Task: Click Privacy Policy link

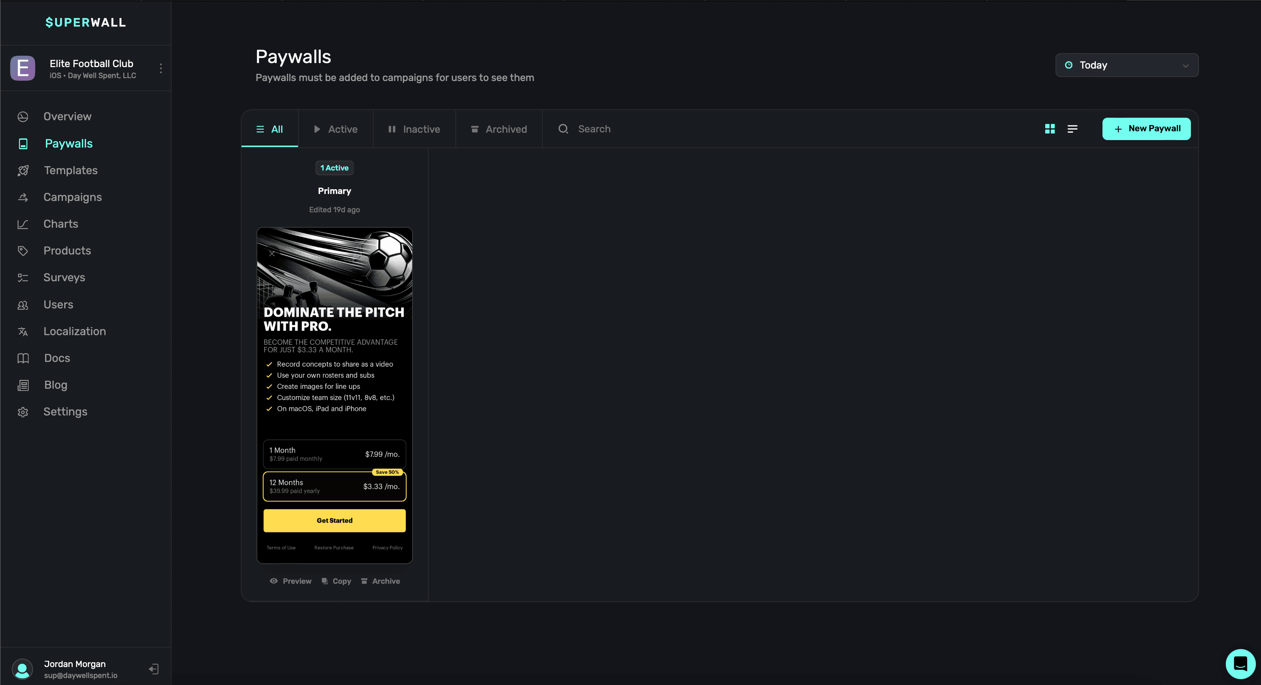Action: point(387,547)
